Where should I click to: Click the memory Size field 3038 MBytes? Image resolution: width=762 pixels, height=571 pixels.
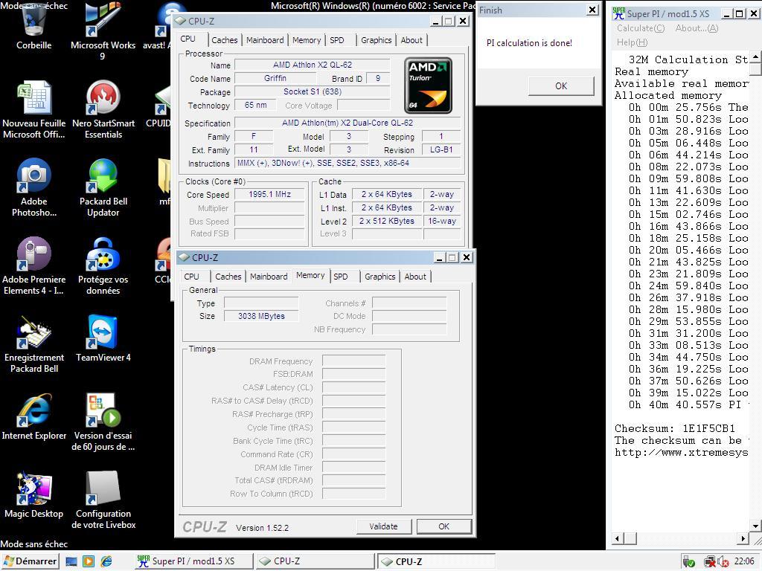click(x=261, y=316)
